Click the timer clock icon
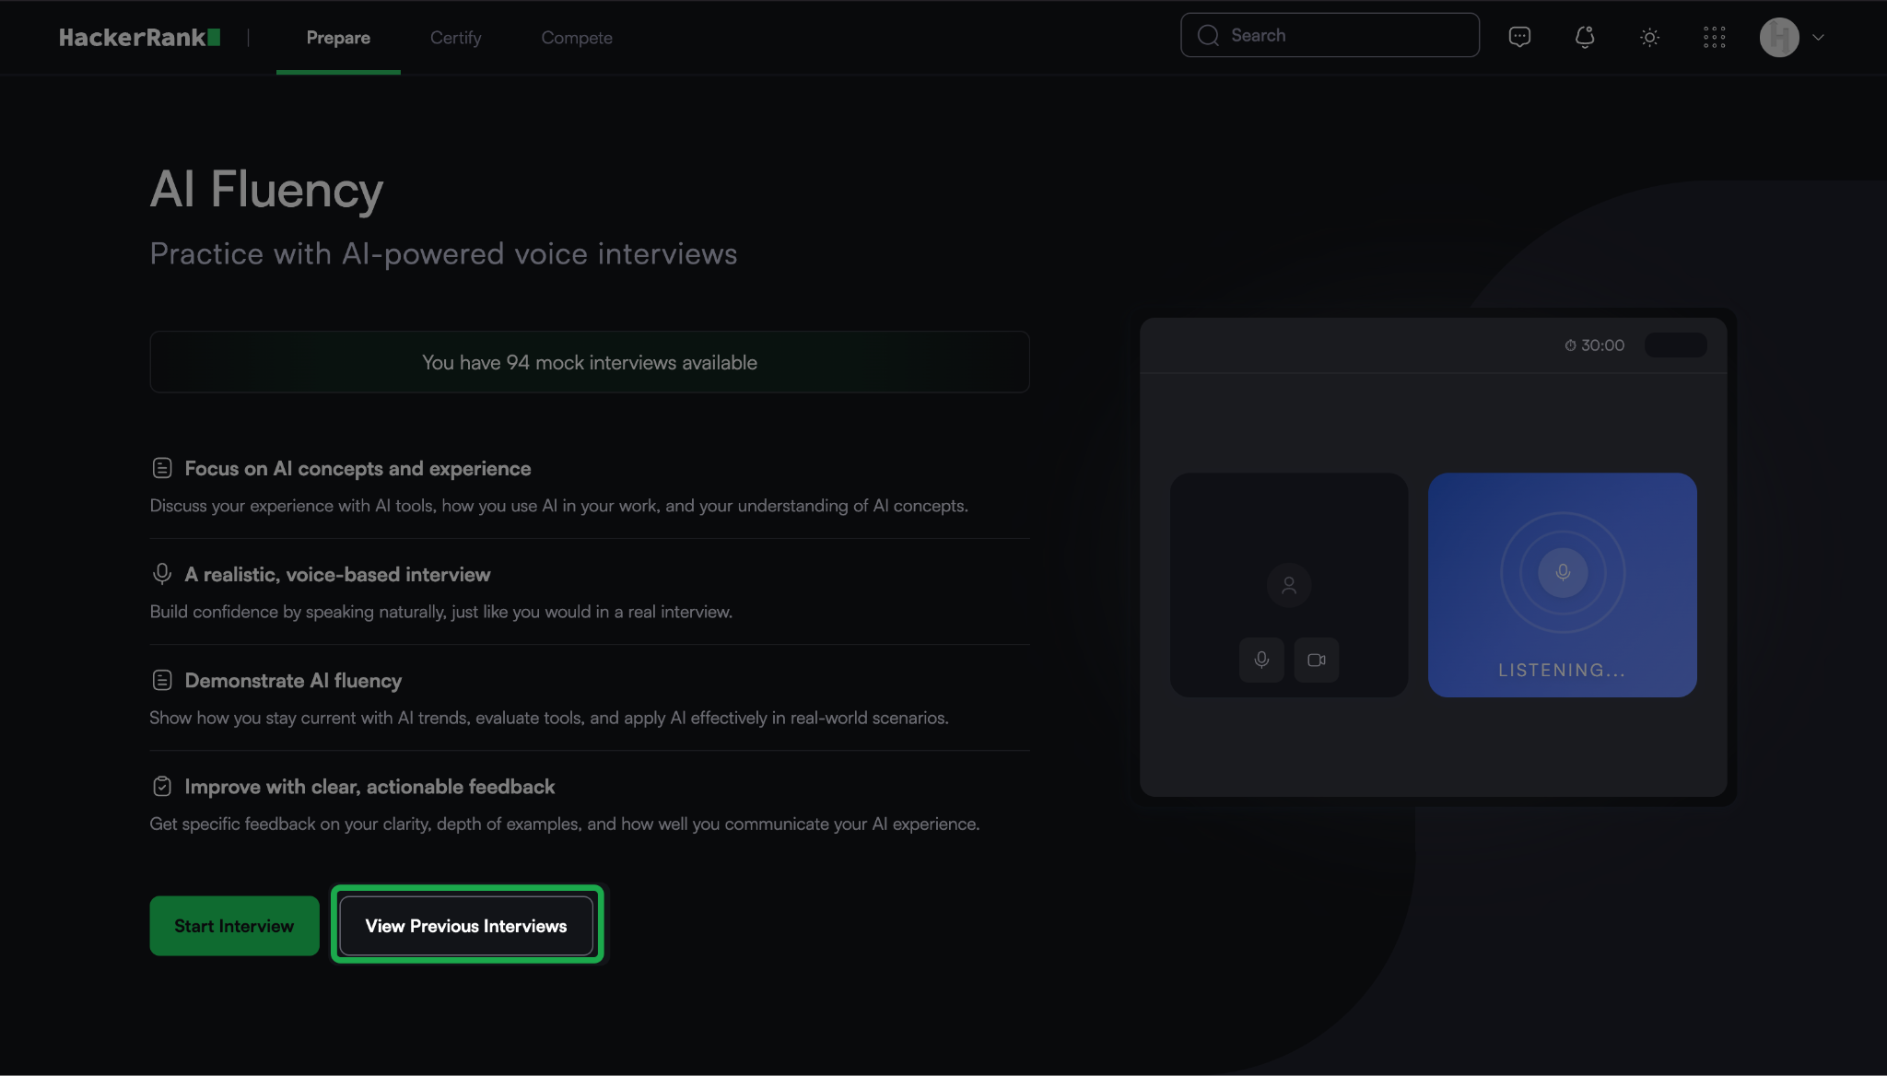The image size is (1887, 1076). pyautogui.click(x=1570, y=345)
